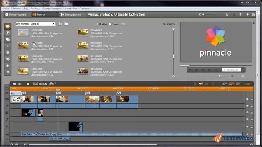Viewport: 262px width, 147px height.
Task: Open the Videos section of the Album
Action: pyautogui.click(x=8, y=27)
